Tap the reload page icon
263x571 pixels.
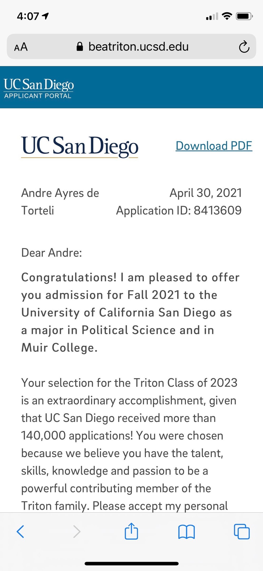[x=244, y=47]
